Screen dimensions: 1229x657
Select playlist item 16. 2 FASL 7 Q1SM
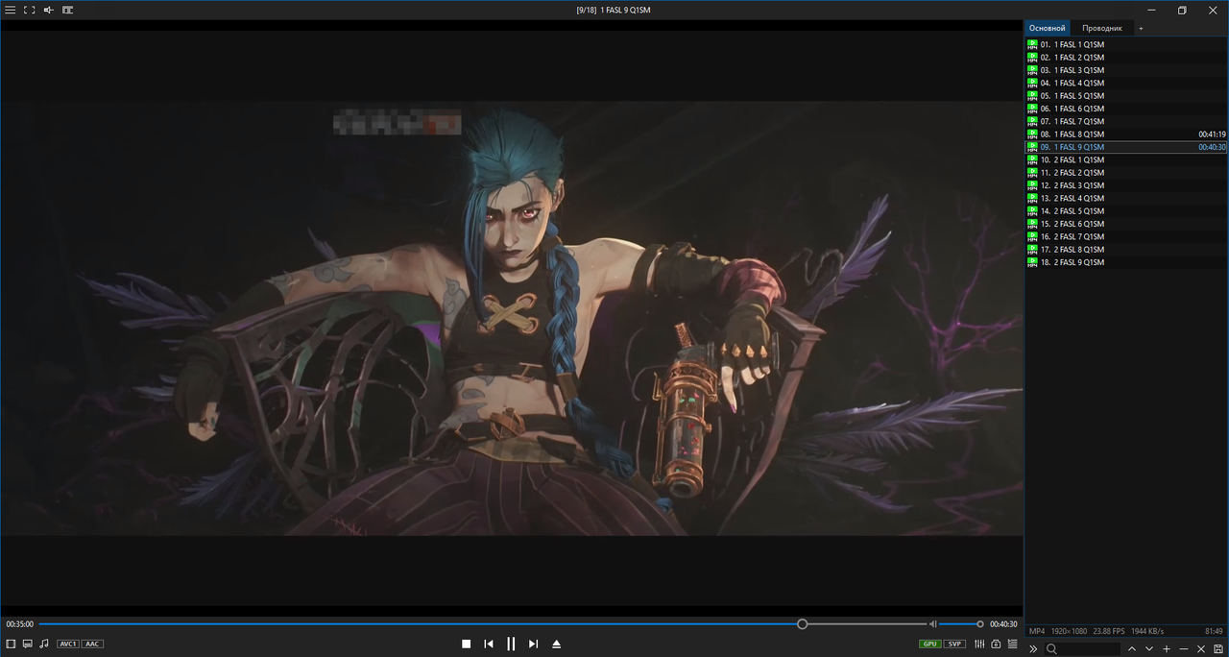click(1126, 236)
